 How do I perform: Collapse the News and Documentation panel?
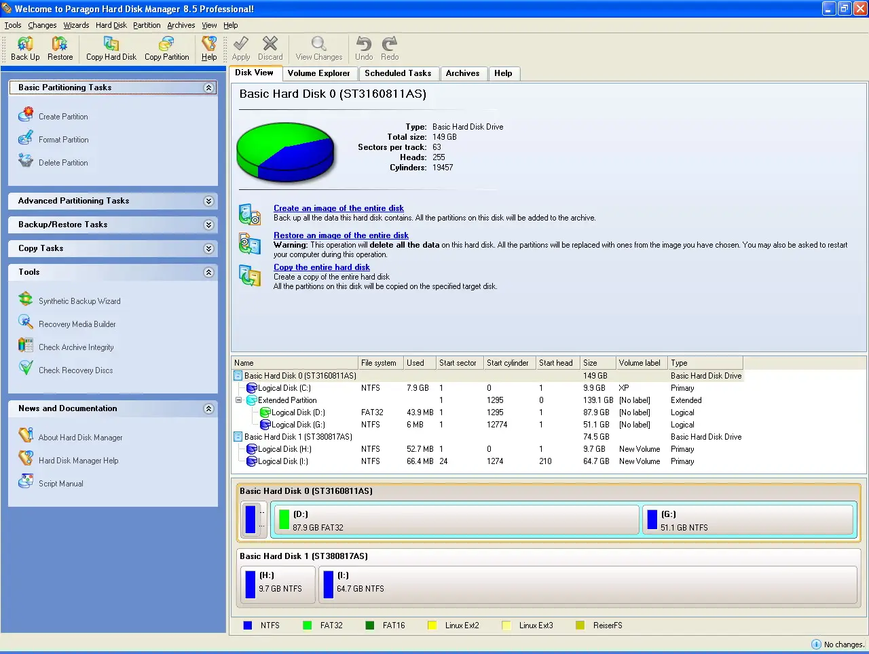pos(208,408)
